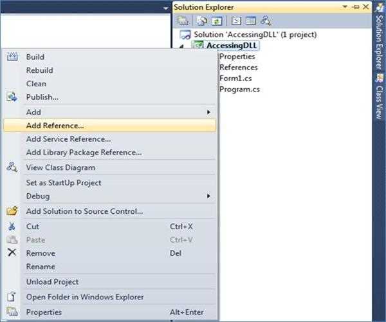The image size is (386, 322).
Task: Click the View Class Diagram toolbar icon
Action: pyautogui.click(x=265, y=20)
